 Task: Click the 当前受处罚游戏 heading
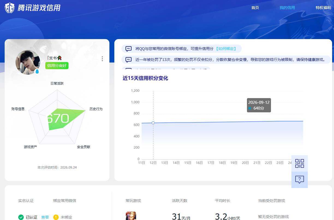[272, 201]
